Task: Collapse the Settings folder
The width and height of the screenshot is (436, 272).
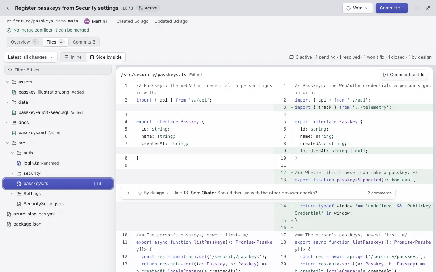Action: point(12,194)
